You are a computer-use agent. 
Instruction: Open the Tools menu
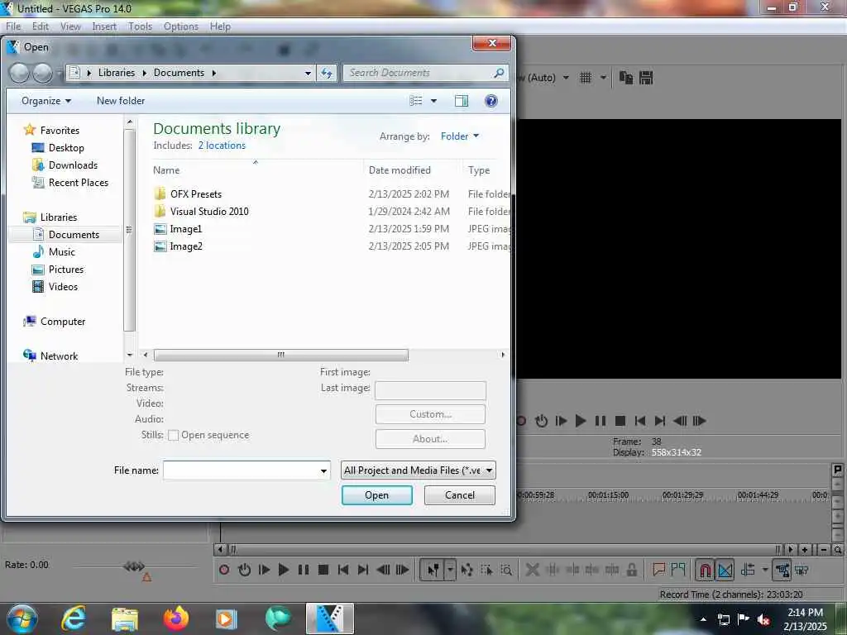(140, 26)
